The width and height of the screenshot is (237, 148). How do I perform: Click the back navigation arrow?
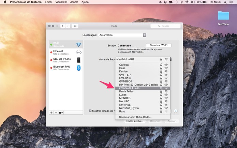coord(63,26)
